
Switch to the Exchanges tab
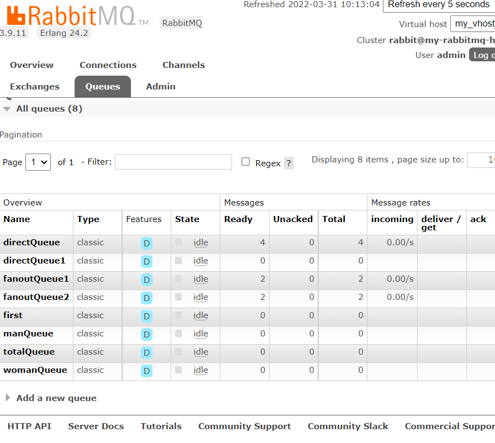(x=35, y=87)
